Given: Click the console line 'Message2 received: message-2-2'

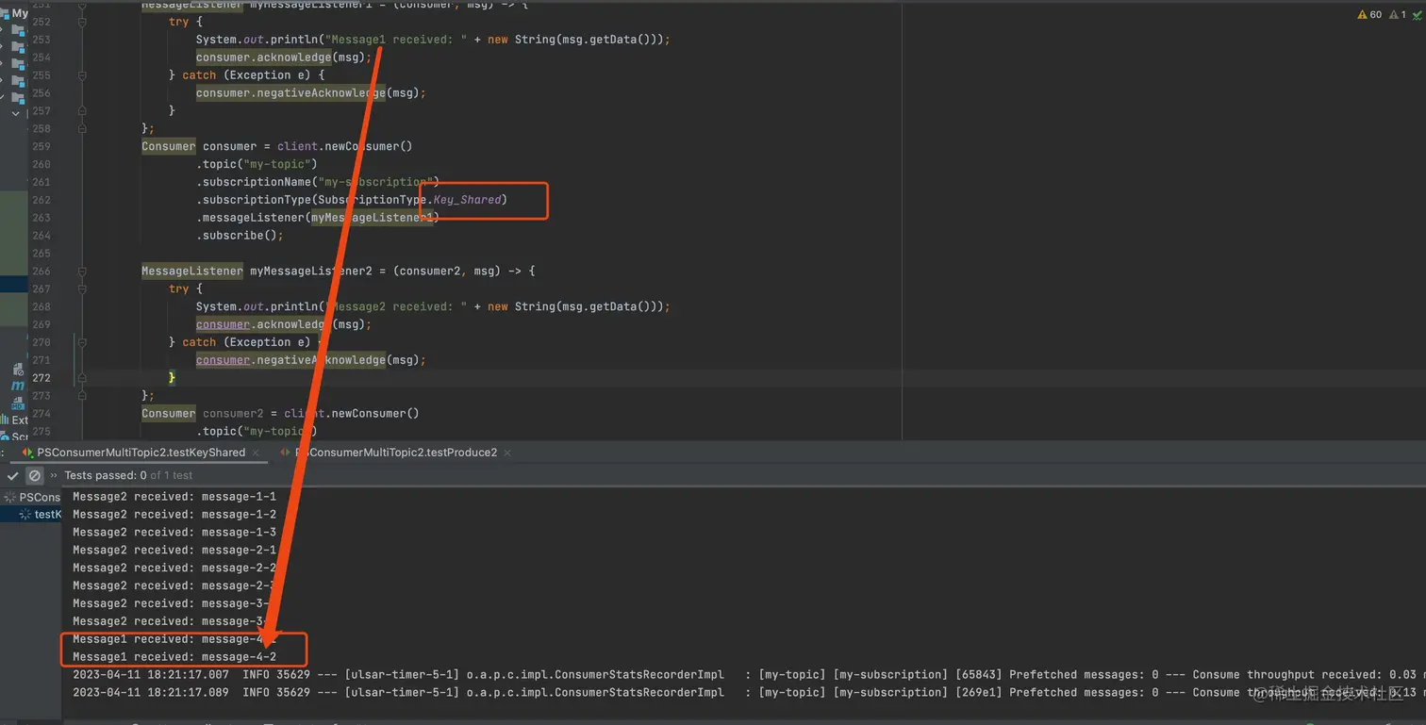Looking at the screenshot, I should tap(174, 568).
